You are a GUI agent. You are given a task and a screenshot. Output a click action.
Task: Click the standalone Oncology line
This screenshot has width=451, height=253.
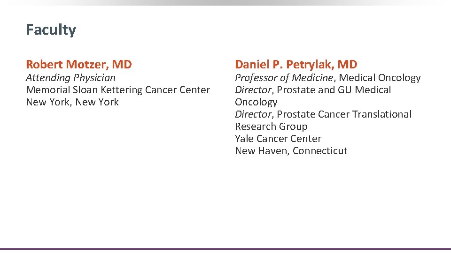pyautogui.click(x=256, y=102)
